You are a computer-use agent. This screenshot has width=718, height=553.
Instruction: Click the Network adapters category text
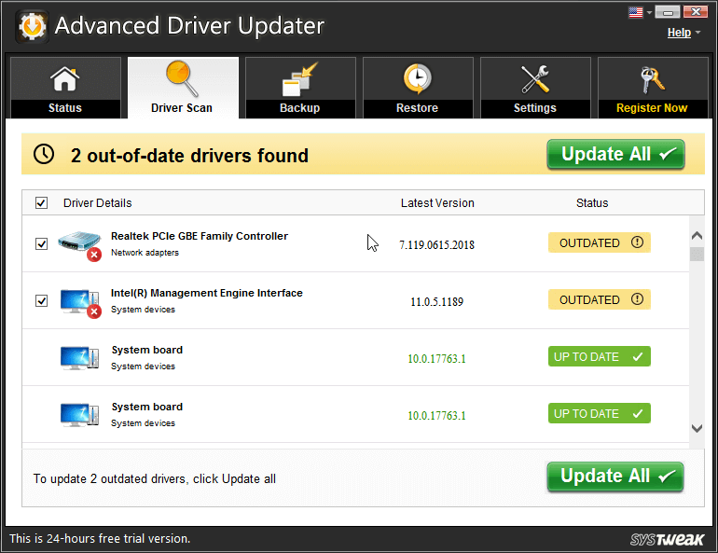[x=145, y=253]
